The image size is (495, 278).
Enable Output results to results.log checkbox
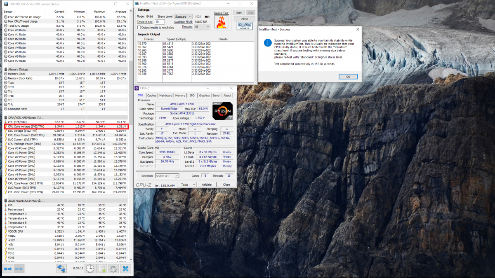(139, 27)
